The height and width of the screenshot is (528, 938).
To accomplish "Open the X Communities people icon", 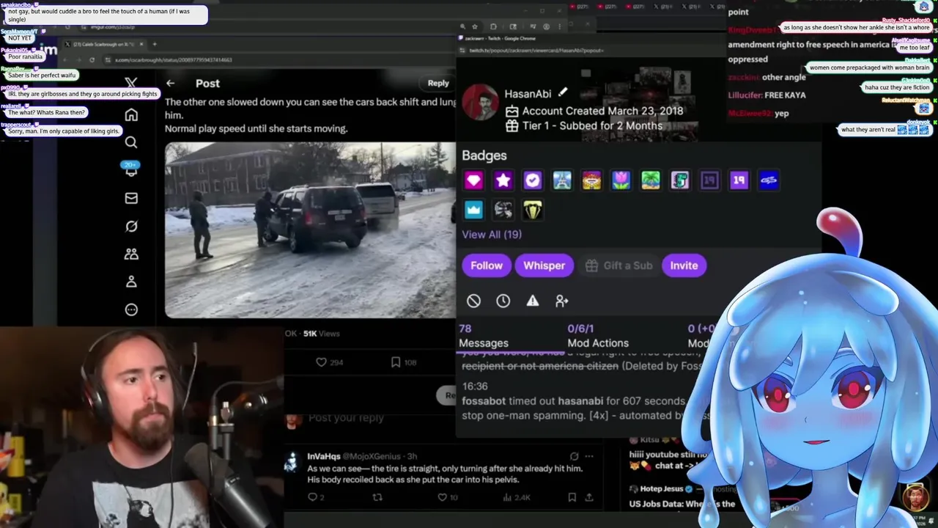I will [131, 254].
